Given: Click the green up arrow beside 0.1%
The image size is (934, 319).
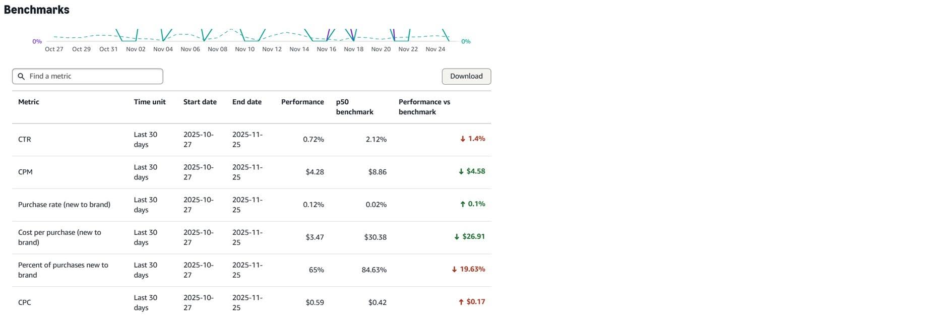Looking at the screenshot, I should [x=463, y=204].
